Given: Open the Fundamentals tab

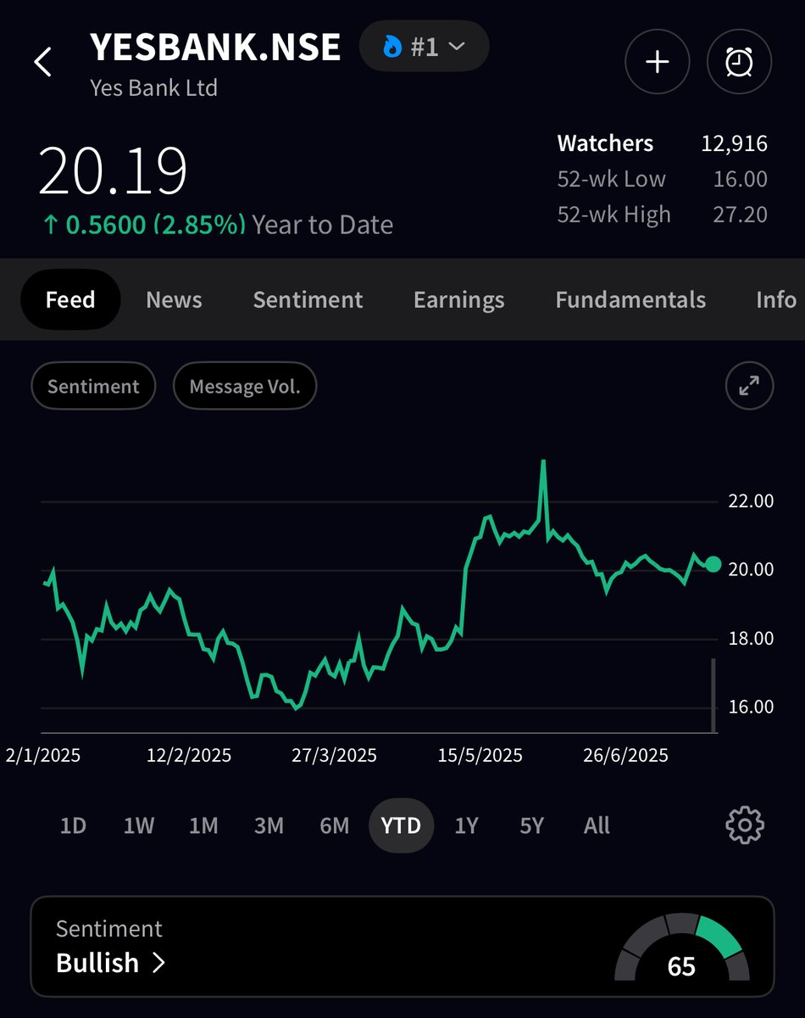Looking at the screenshot, I should 630,299.
